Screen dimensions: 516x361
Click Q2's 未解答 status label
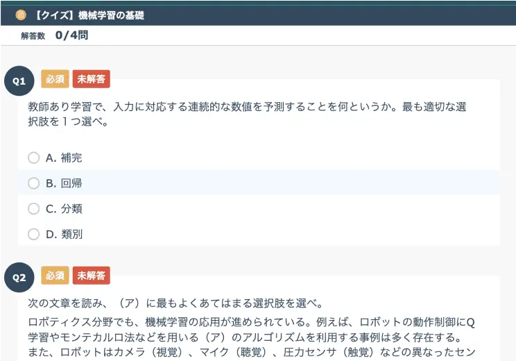tap(91, 276)
